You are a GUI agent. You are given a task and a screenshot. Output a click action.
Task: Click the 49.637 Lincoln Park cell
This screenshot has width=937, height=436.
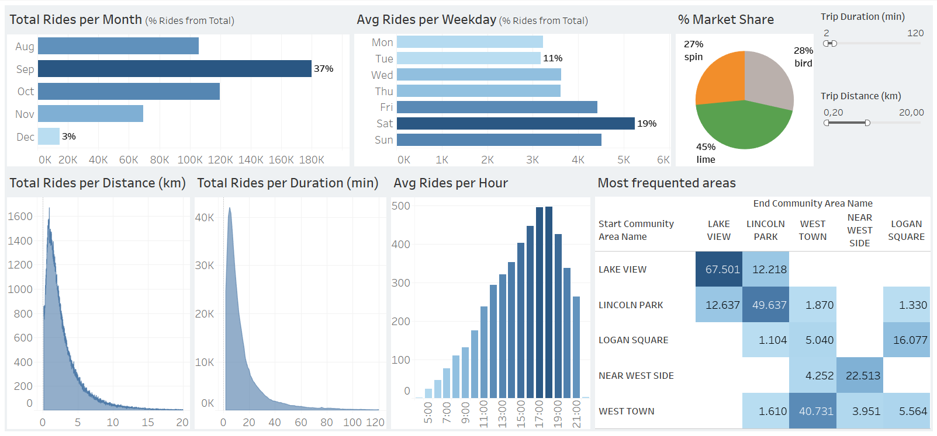point(766,305)
